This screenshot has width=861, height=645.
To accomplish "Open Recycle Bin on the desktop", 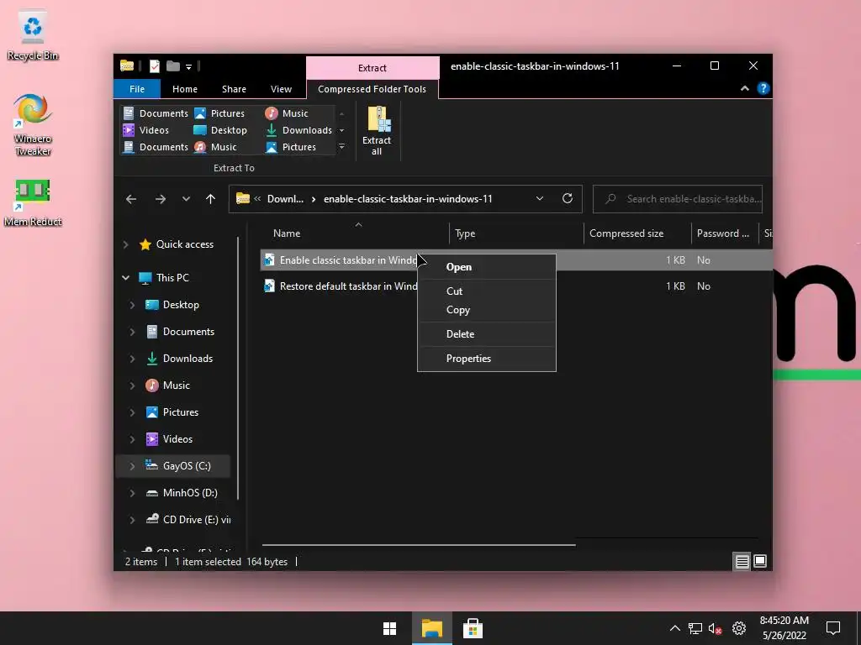I will point(33,36).
